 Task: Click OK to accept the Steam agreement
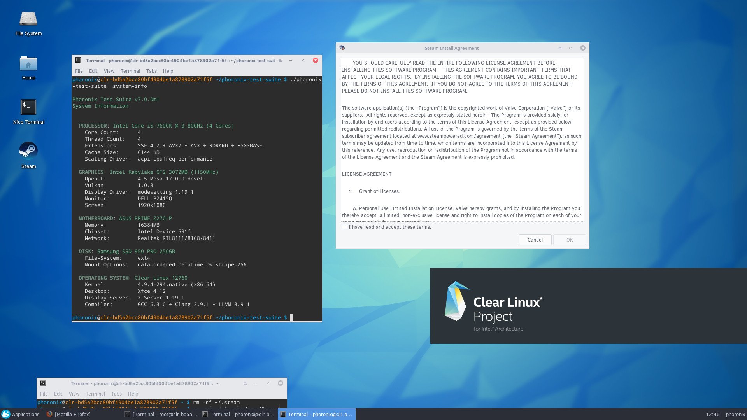pyautogui.click(x=569, y=240)
